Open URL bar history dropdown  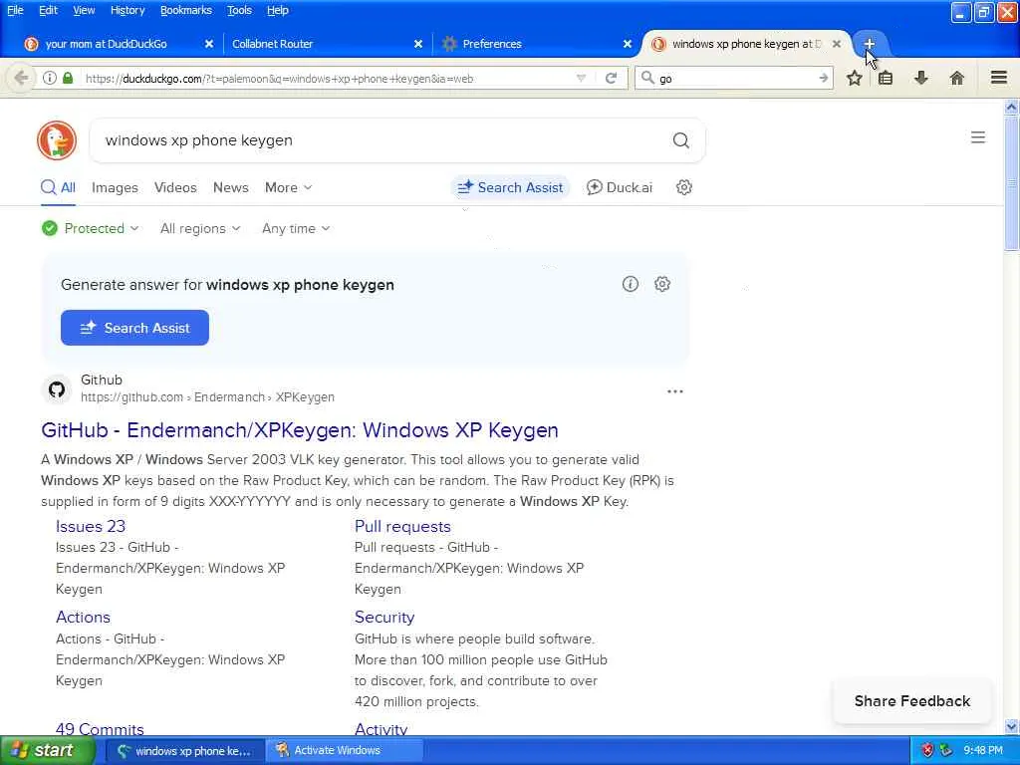point(581,78)
